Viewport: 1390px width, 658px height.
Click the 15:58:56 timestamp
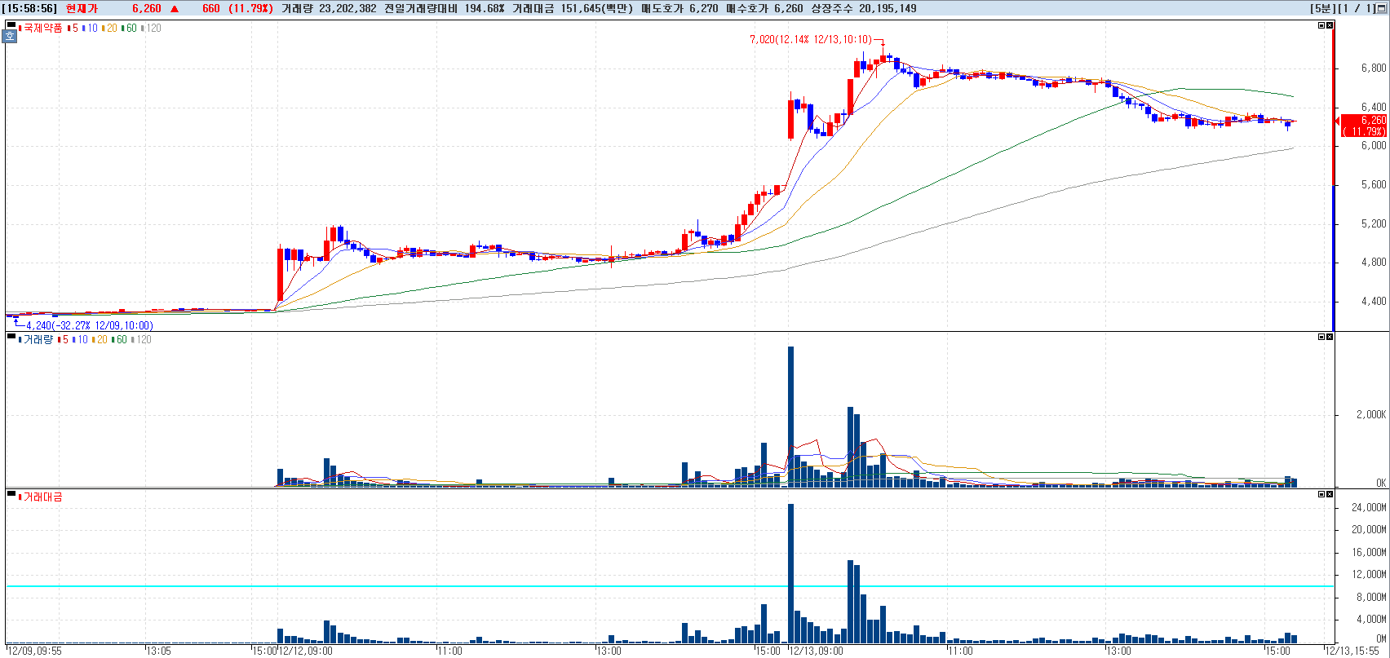(x=29, y=8)
